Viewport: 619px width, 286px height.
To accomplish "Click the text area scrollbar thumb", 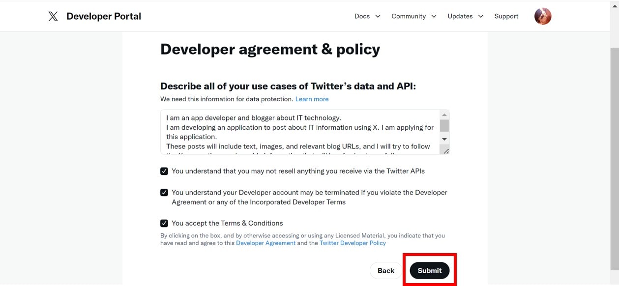I will 444,125.
